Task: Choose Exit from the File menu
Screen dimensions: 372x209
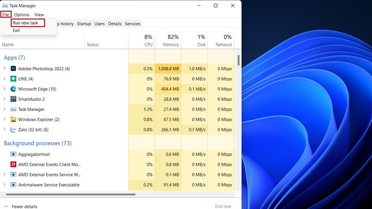Action: pyautogui.click(x=16, y=30)
